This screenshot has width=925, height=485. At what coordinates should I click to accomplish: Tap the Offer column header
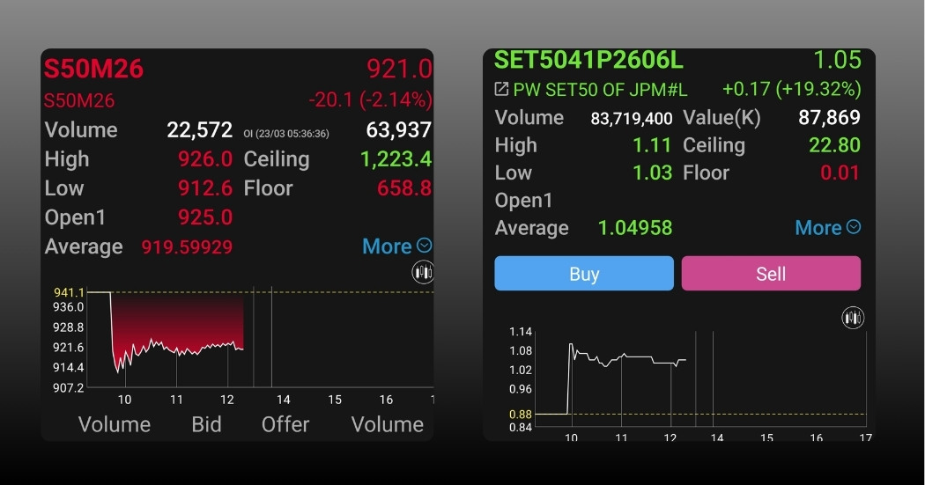click(x=285, y=424)
